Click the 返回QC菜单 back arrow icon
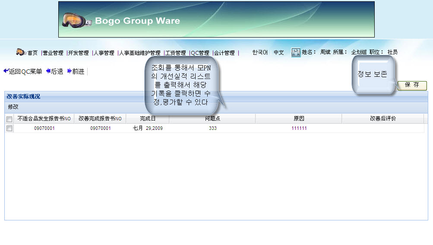The width and height of the screenshot is (433, 245). pyautogui.click(x=6, y=71)
